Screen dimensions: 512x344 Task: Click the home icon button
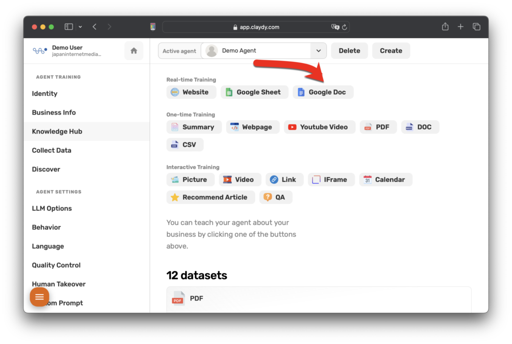133,51
